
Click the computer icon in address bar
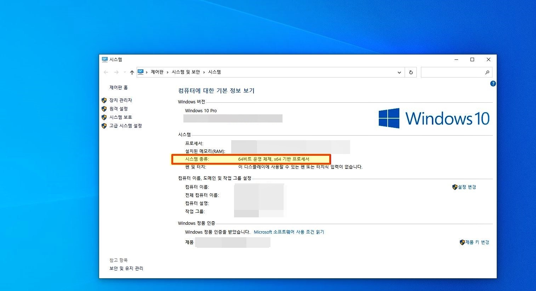click(x=141, y=72)
